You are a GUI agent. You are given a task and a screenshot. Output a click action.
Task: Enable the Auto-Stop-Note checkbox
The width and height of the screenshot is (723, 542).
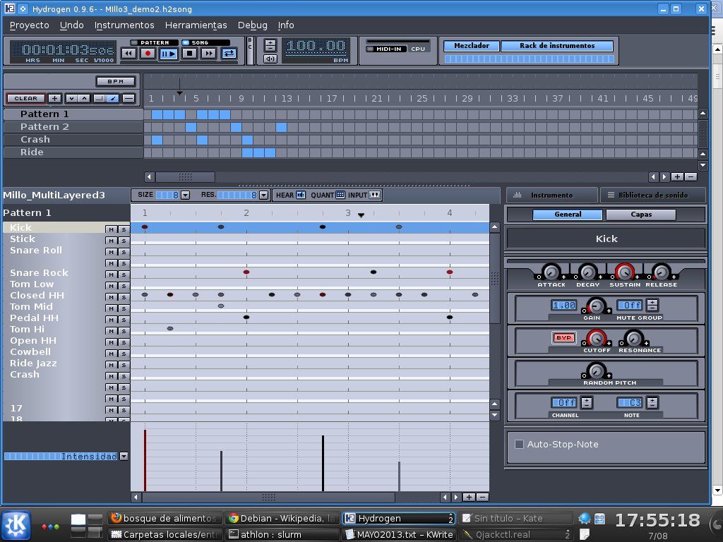coord(519,445)
